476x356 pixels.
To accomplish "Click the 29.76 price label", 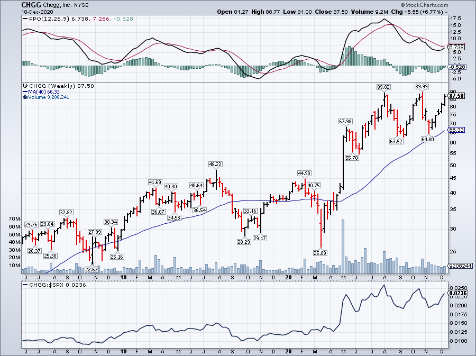I will click(x=31, y=225).
